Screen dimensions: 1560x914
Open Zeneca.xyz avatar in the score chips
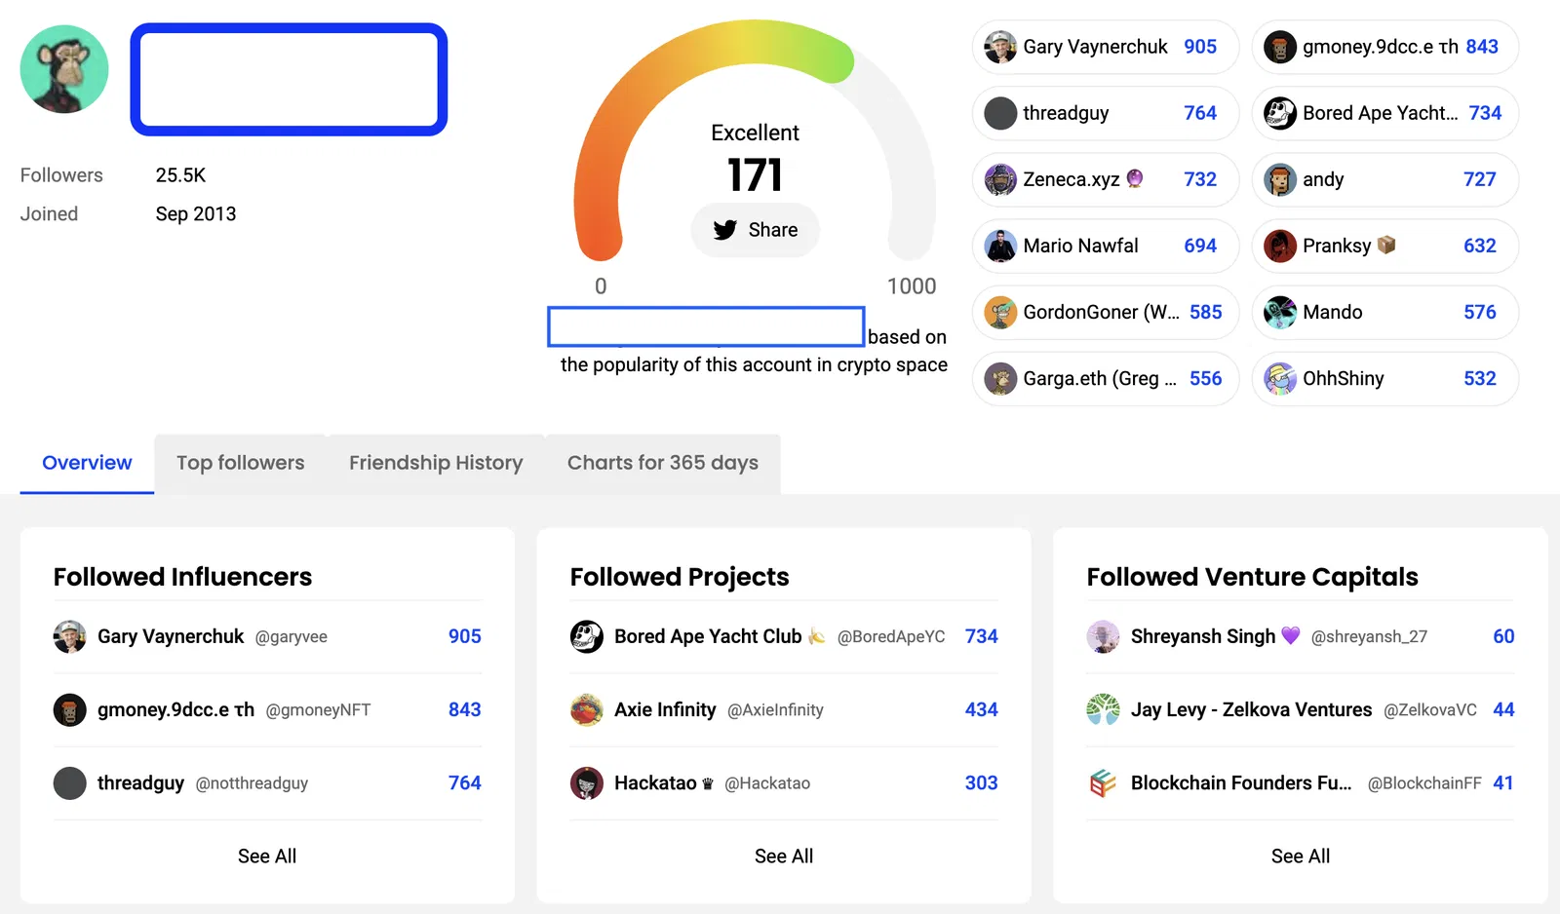(x=1000, y=179)
